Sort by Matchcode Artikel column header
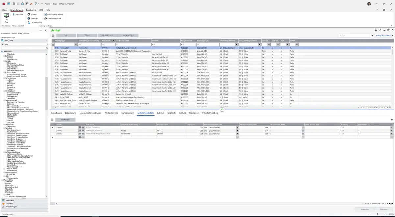Viewport: 395px width, 217px height. point(133,40)
